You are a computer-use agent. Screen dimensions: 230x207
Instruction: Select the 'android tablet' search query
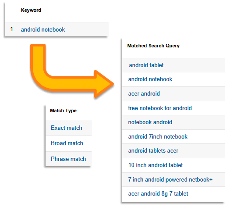(x=146, y=65)
